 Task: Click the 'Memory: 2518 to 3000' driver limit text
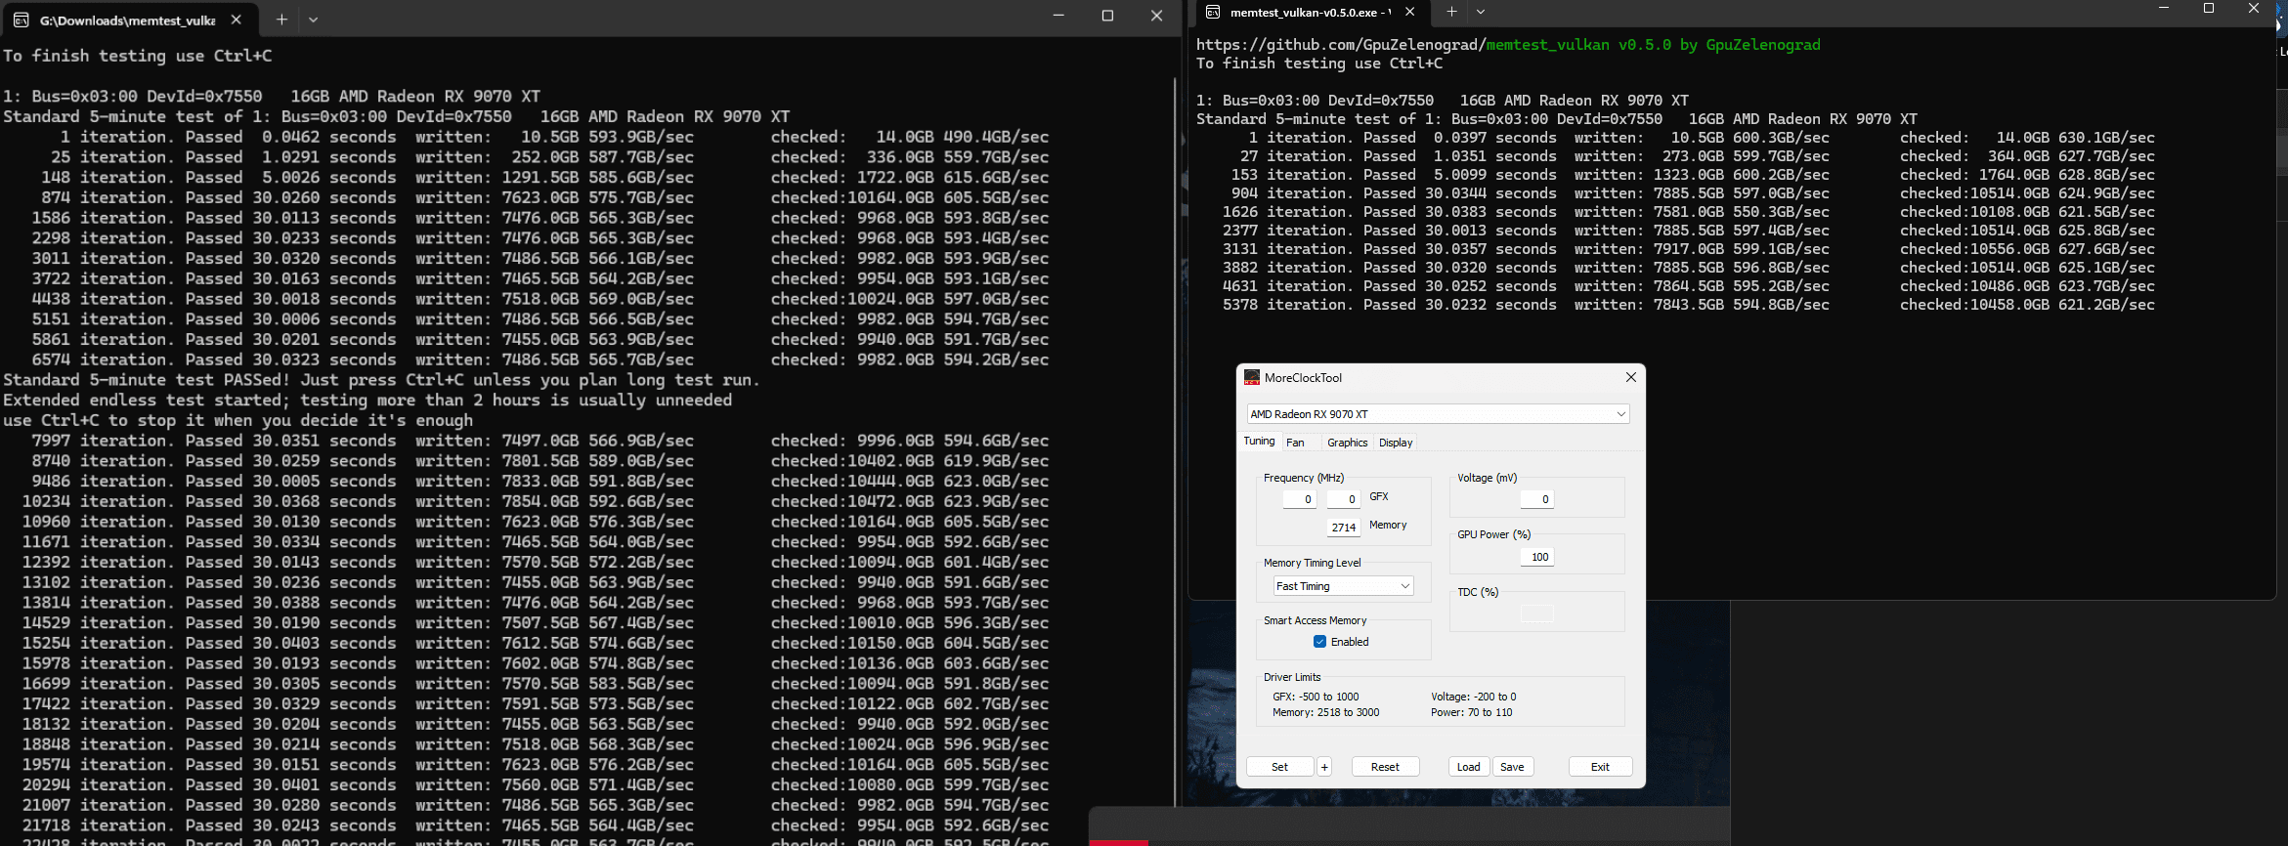[1325, 712]
